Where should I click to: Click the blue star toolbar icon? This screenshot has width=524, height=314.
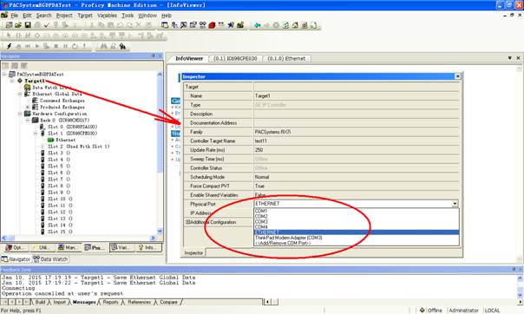[x=231, y=25]
